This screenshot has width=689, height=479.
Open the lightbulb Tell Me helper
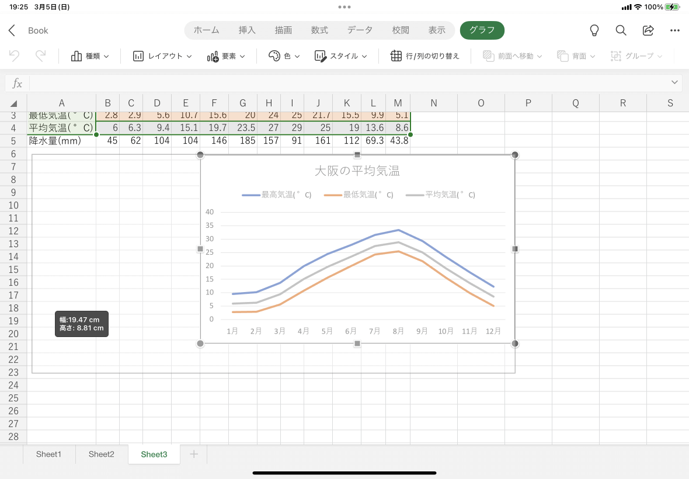(594, 30)
